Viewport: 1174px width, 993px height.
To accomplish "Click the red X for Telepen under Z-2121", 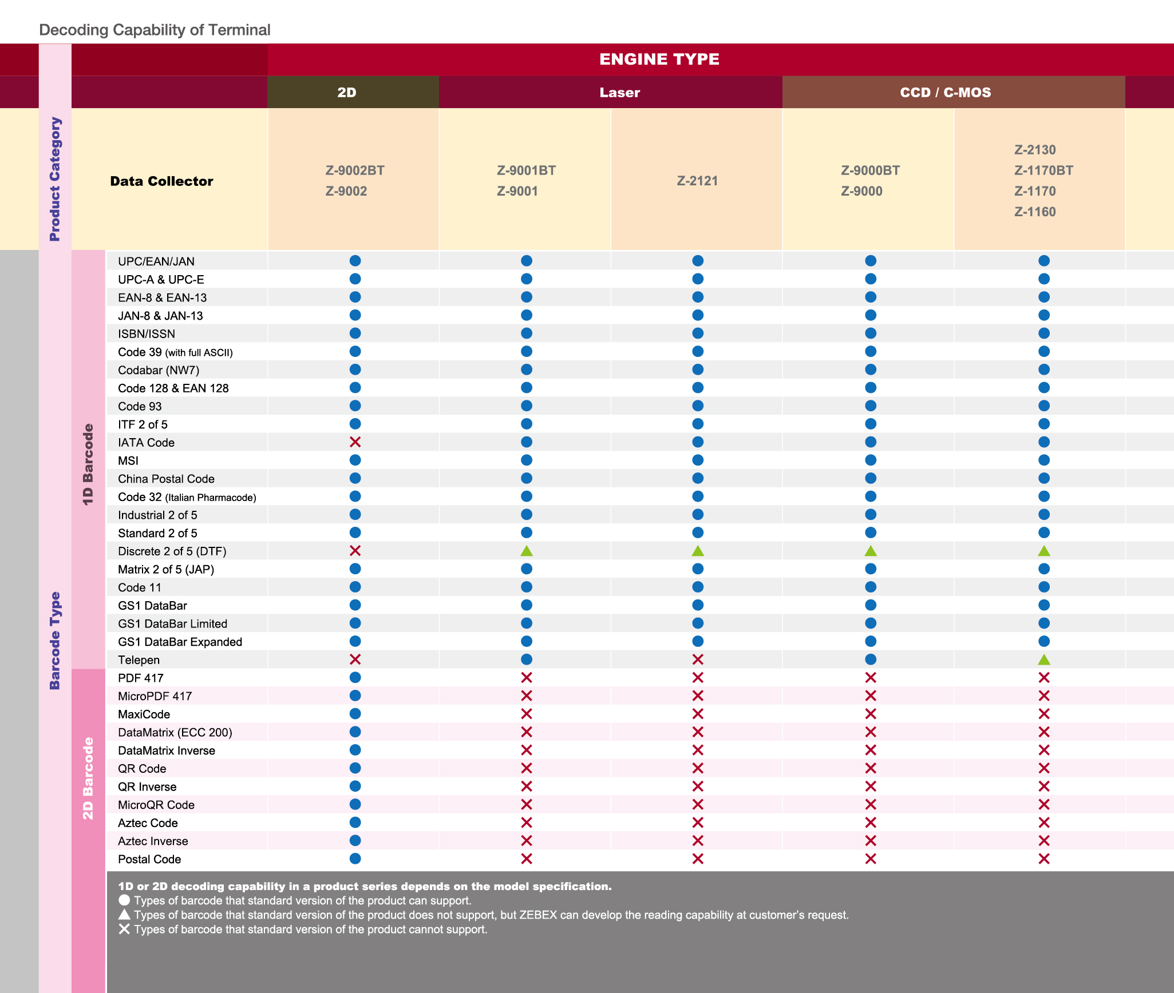I will (x=698, y=660).
